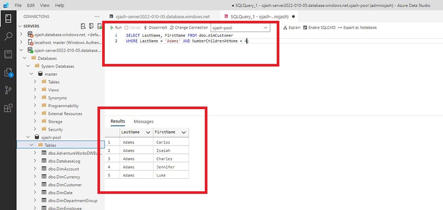Open Connections panel more actions ellipsis

(97, 17)
